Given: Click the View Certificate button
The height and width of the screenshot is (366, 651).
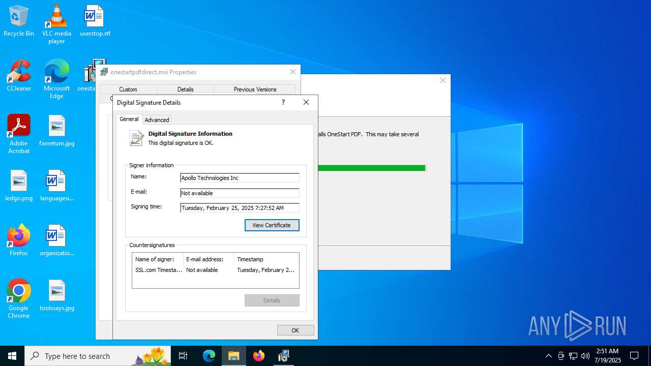Looking at the screenshot, I should pyautogui.click(x=272, y=225).
